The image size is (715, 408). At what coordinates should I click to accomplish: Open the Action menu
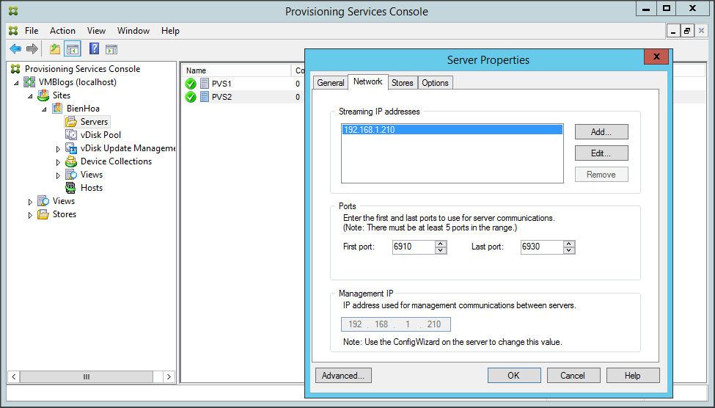(x=62, y=31)
